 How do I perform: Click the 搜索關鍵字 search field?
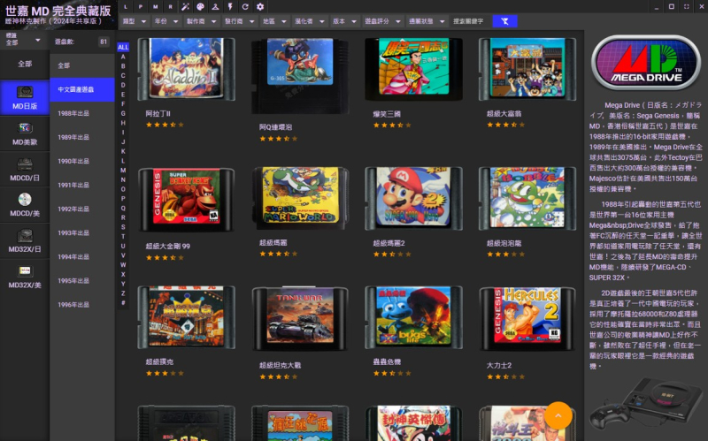pos(470,21)
